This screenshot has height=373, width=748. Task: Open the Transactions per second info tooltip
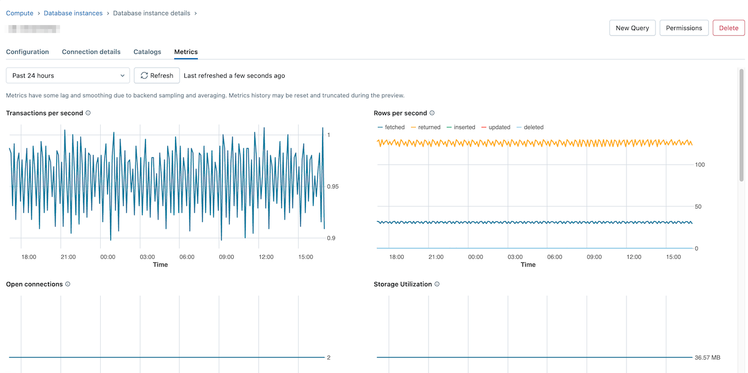pyautogui.click(x=88, y=113)
